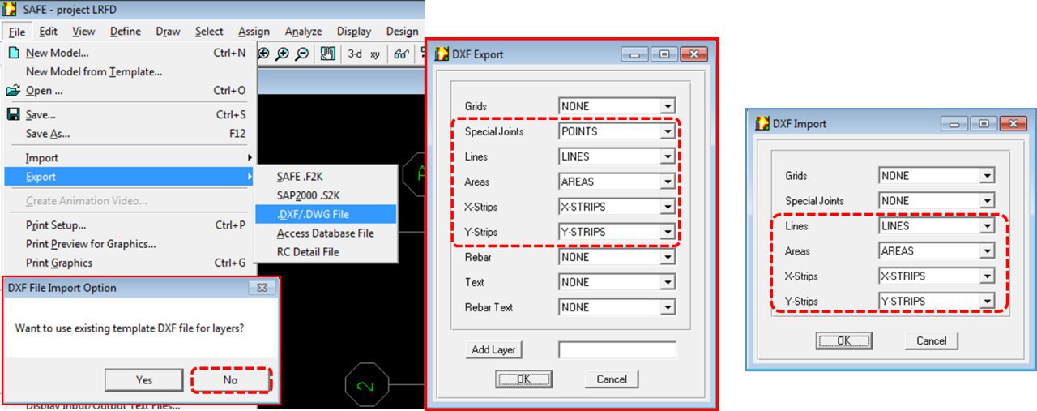
Task: Choose Open... from File menu
Action: [130, 91]
